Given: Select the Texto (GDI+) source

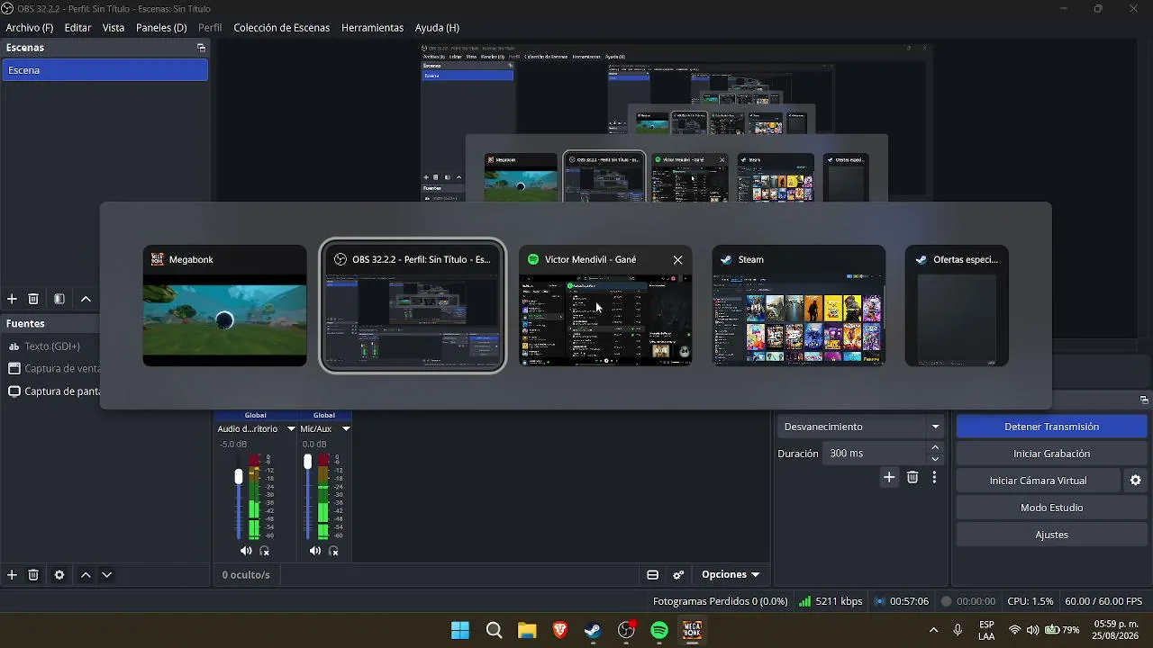Looking at the screenshot, I should [50, 346].
